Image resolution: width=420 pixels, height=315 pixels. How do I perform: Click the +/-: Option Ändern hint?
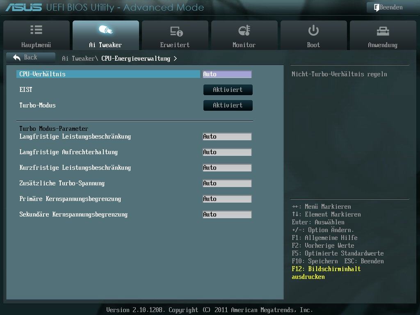(323, 230)
